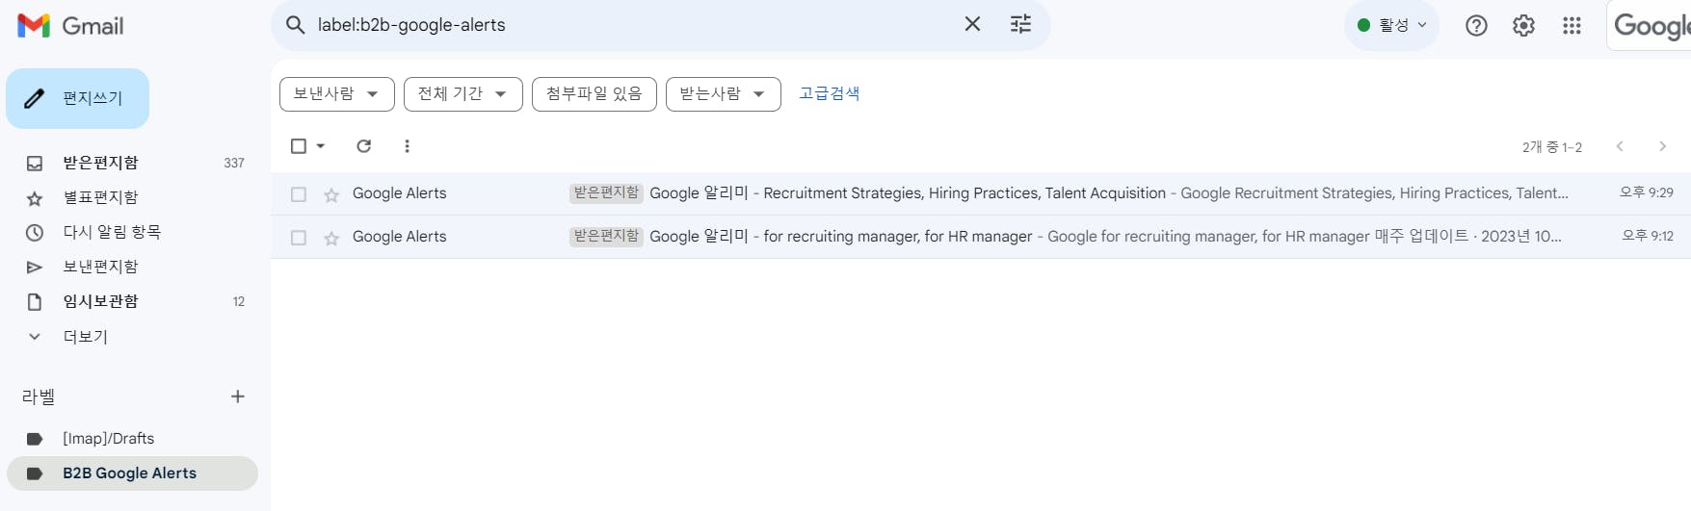
Task: Go to 임시보관함 drafts folder
Action: tap(100, 301)
